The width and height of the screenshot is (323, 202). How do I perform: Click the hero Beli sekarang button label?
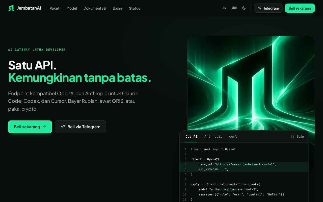point(27,127)
